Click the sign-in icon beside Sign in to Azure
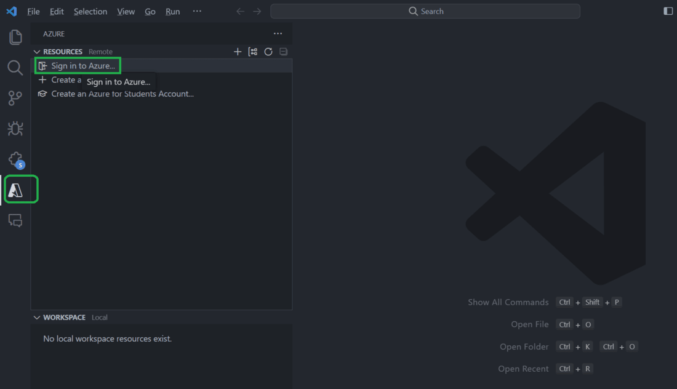 [42, 66]
